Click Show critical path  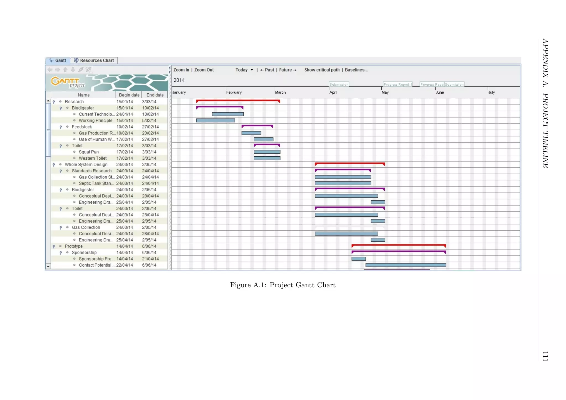coord(322,70)
